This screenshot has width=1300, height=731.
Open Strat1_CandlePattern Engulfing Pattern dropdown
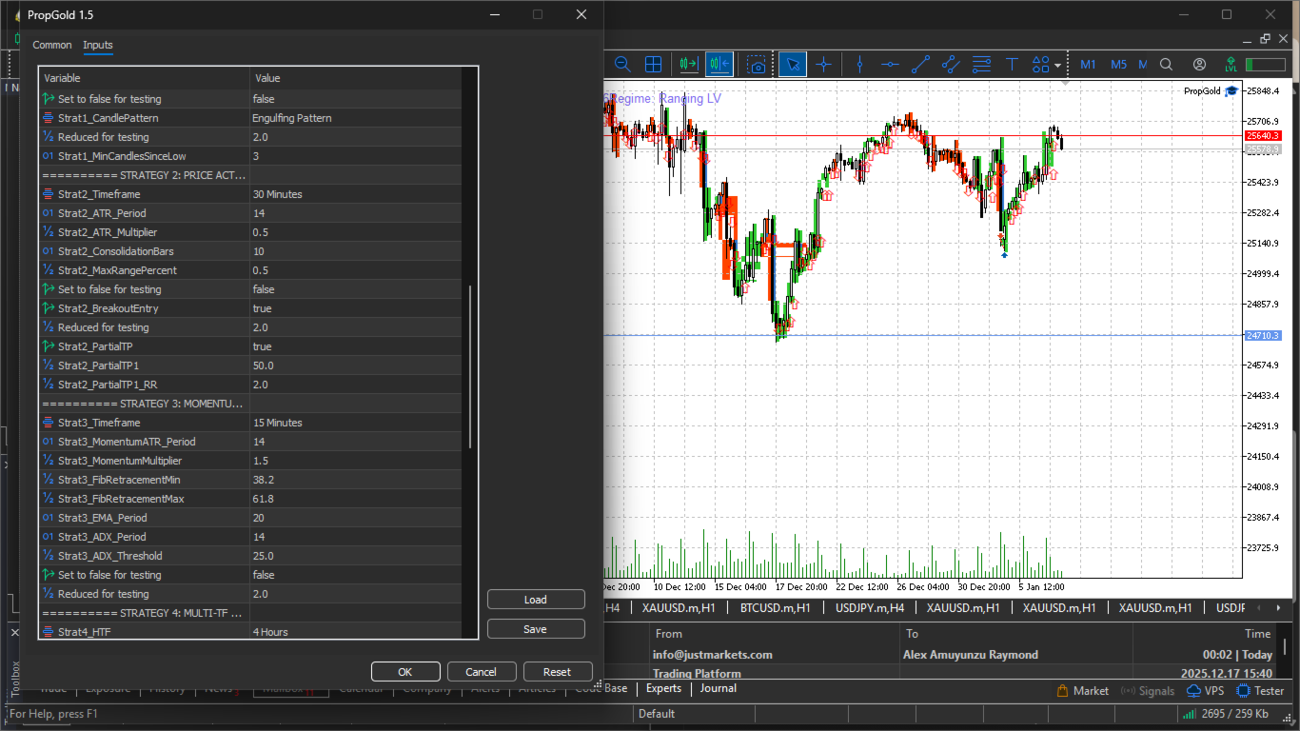pyautogui.click(x=355, y=118)
